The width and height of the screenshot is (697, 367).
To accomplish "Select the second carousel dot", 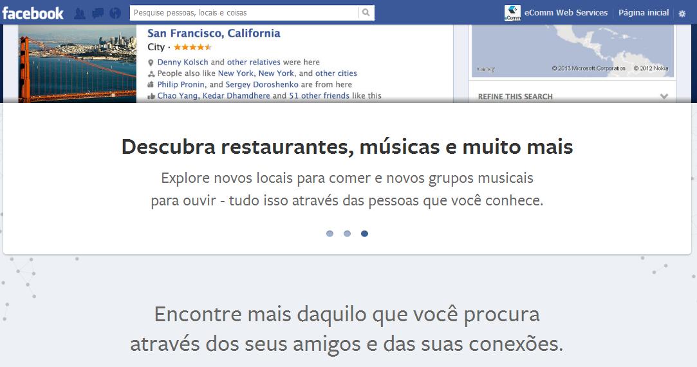I will pyautogui.click(x=347, y=234).
